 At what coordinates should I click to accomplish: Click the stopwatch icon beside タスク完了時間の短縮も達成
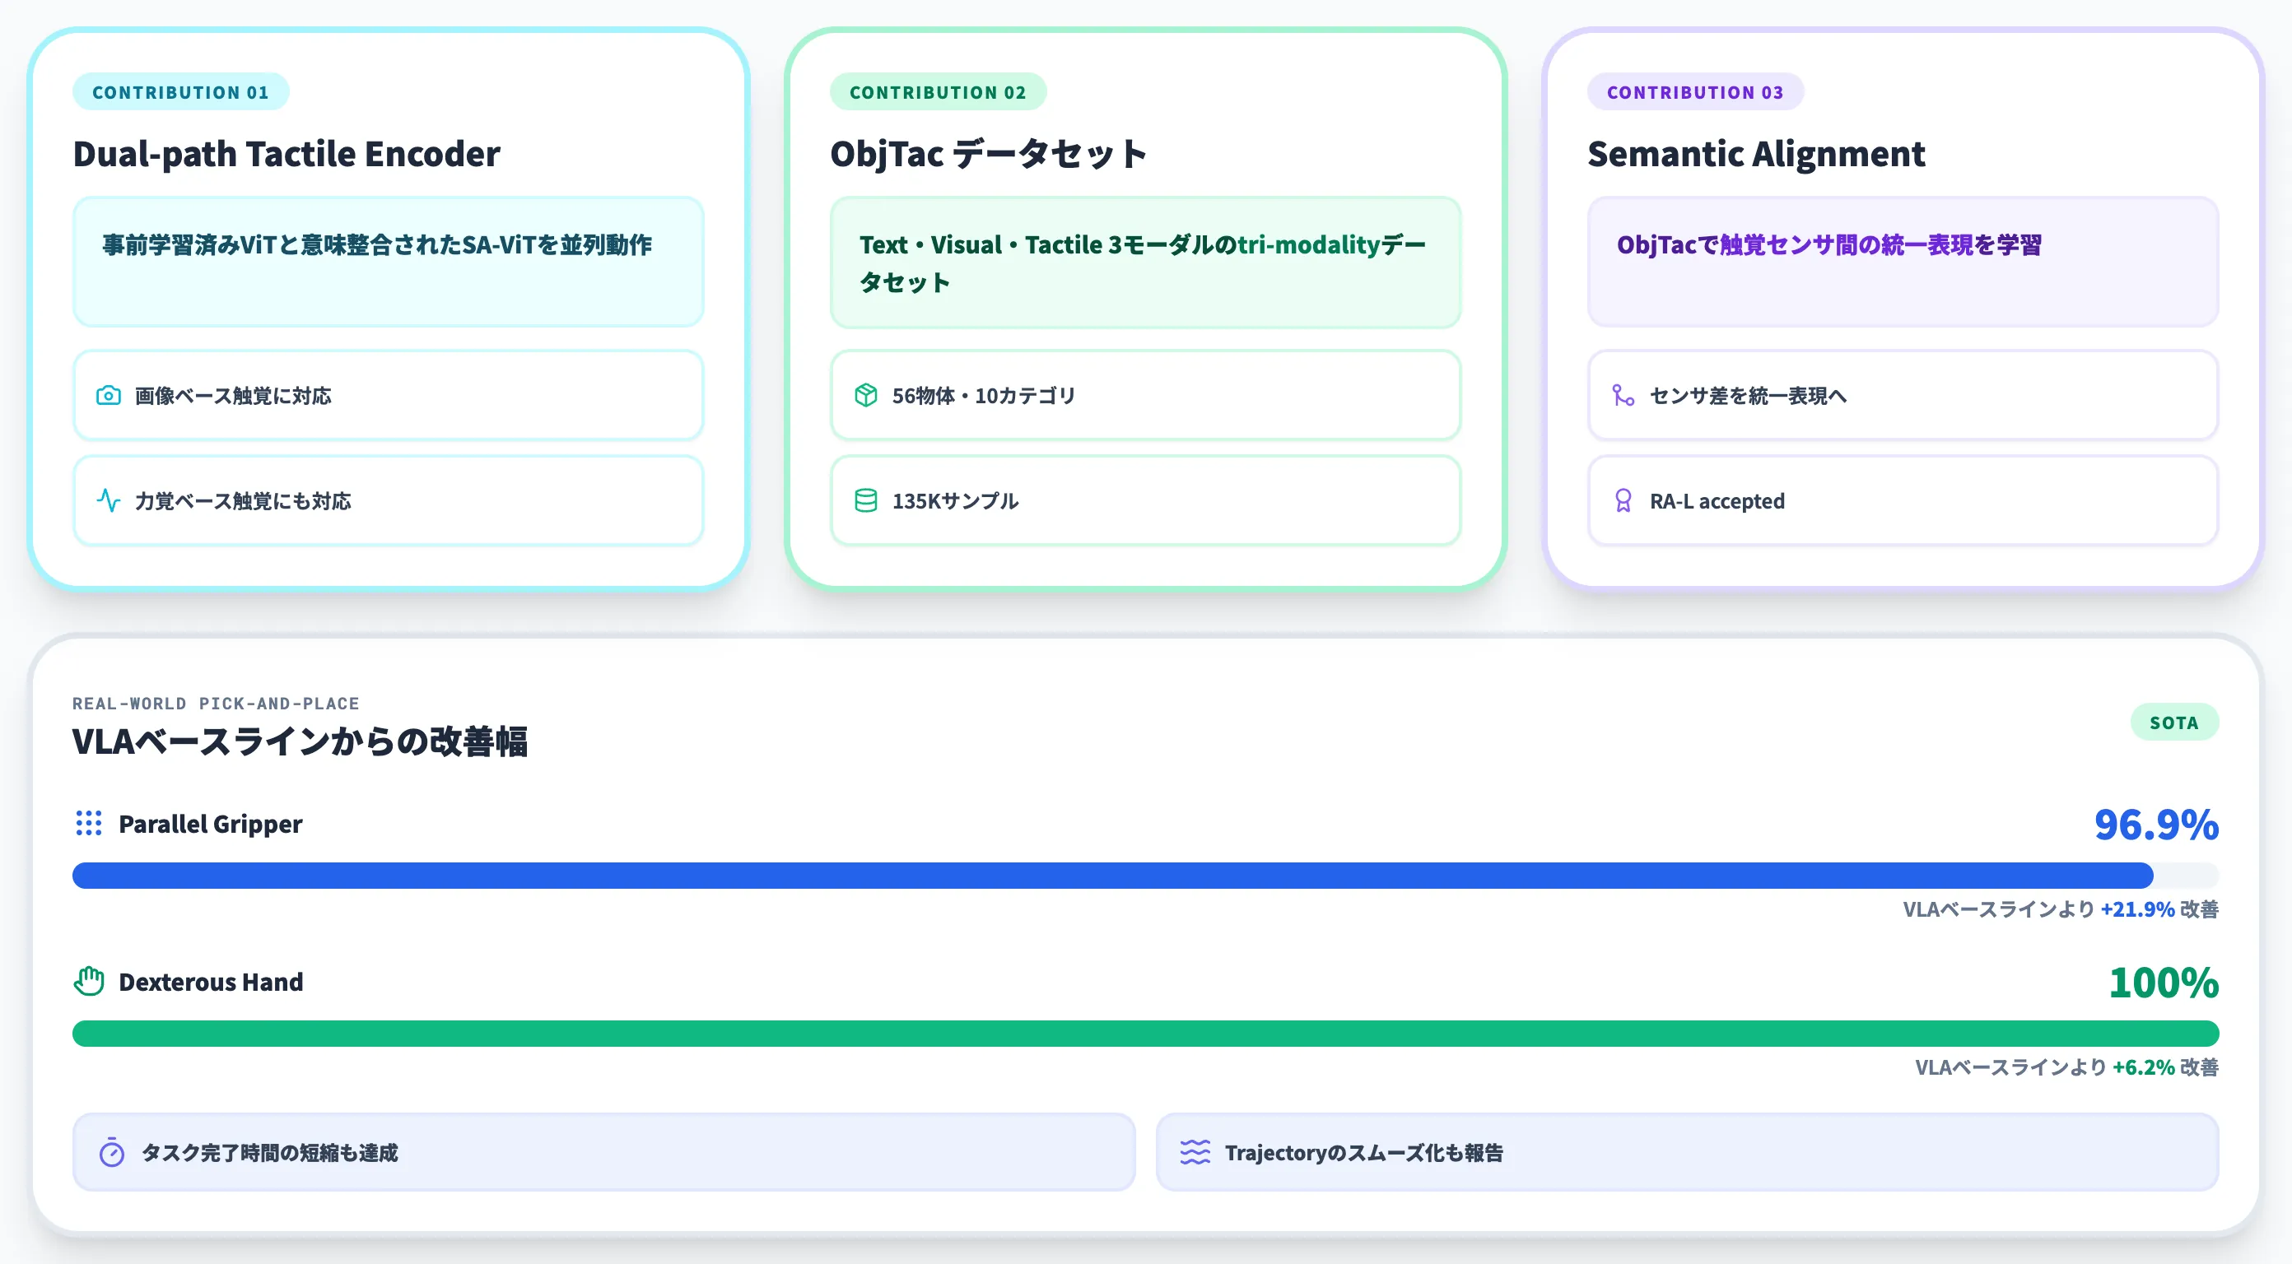111,1152
